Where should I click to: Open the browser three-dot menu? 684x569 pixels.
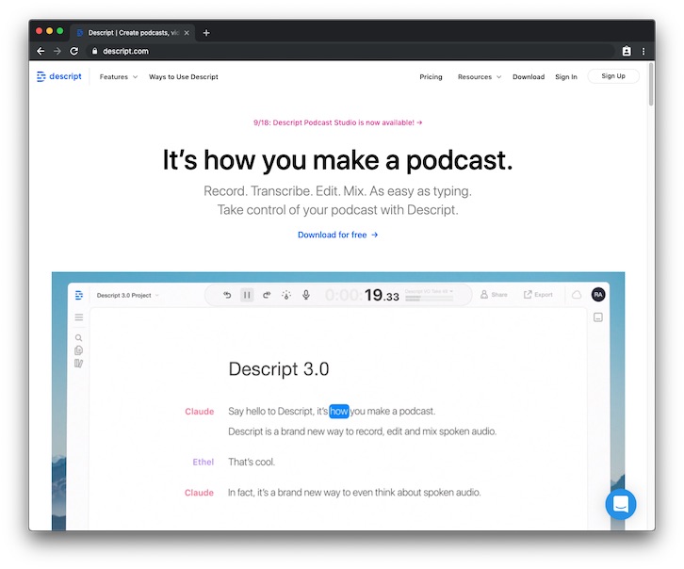pyautogui.click(x=643, y=51)
